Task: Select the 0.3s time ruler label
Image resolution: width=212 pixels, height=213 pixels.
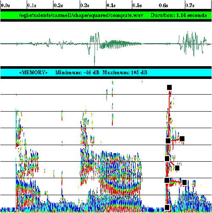Action: coord(85,6)
